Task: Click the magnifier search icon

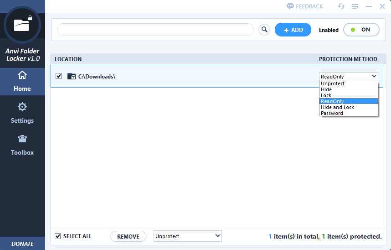Action: 264,30
